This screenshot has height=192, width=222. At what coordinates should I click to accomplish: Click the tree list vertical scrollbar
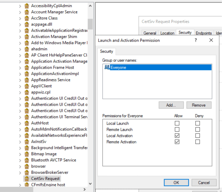(x=90, y=93)
